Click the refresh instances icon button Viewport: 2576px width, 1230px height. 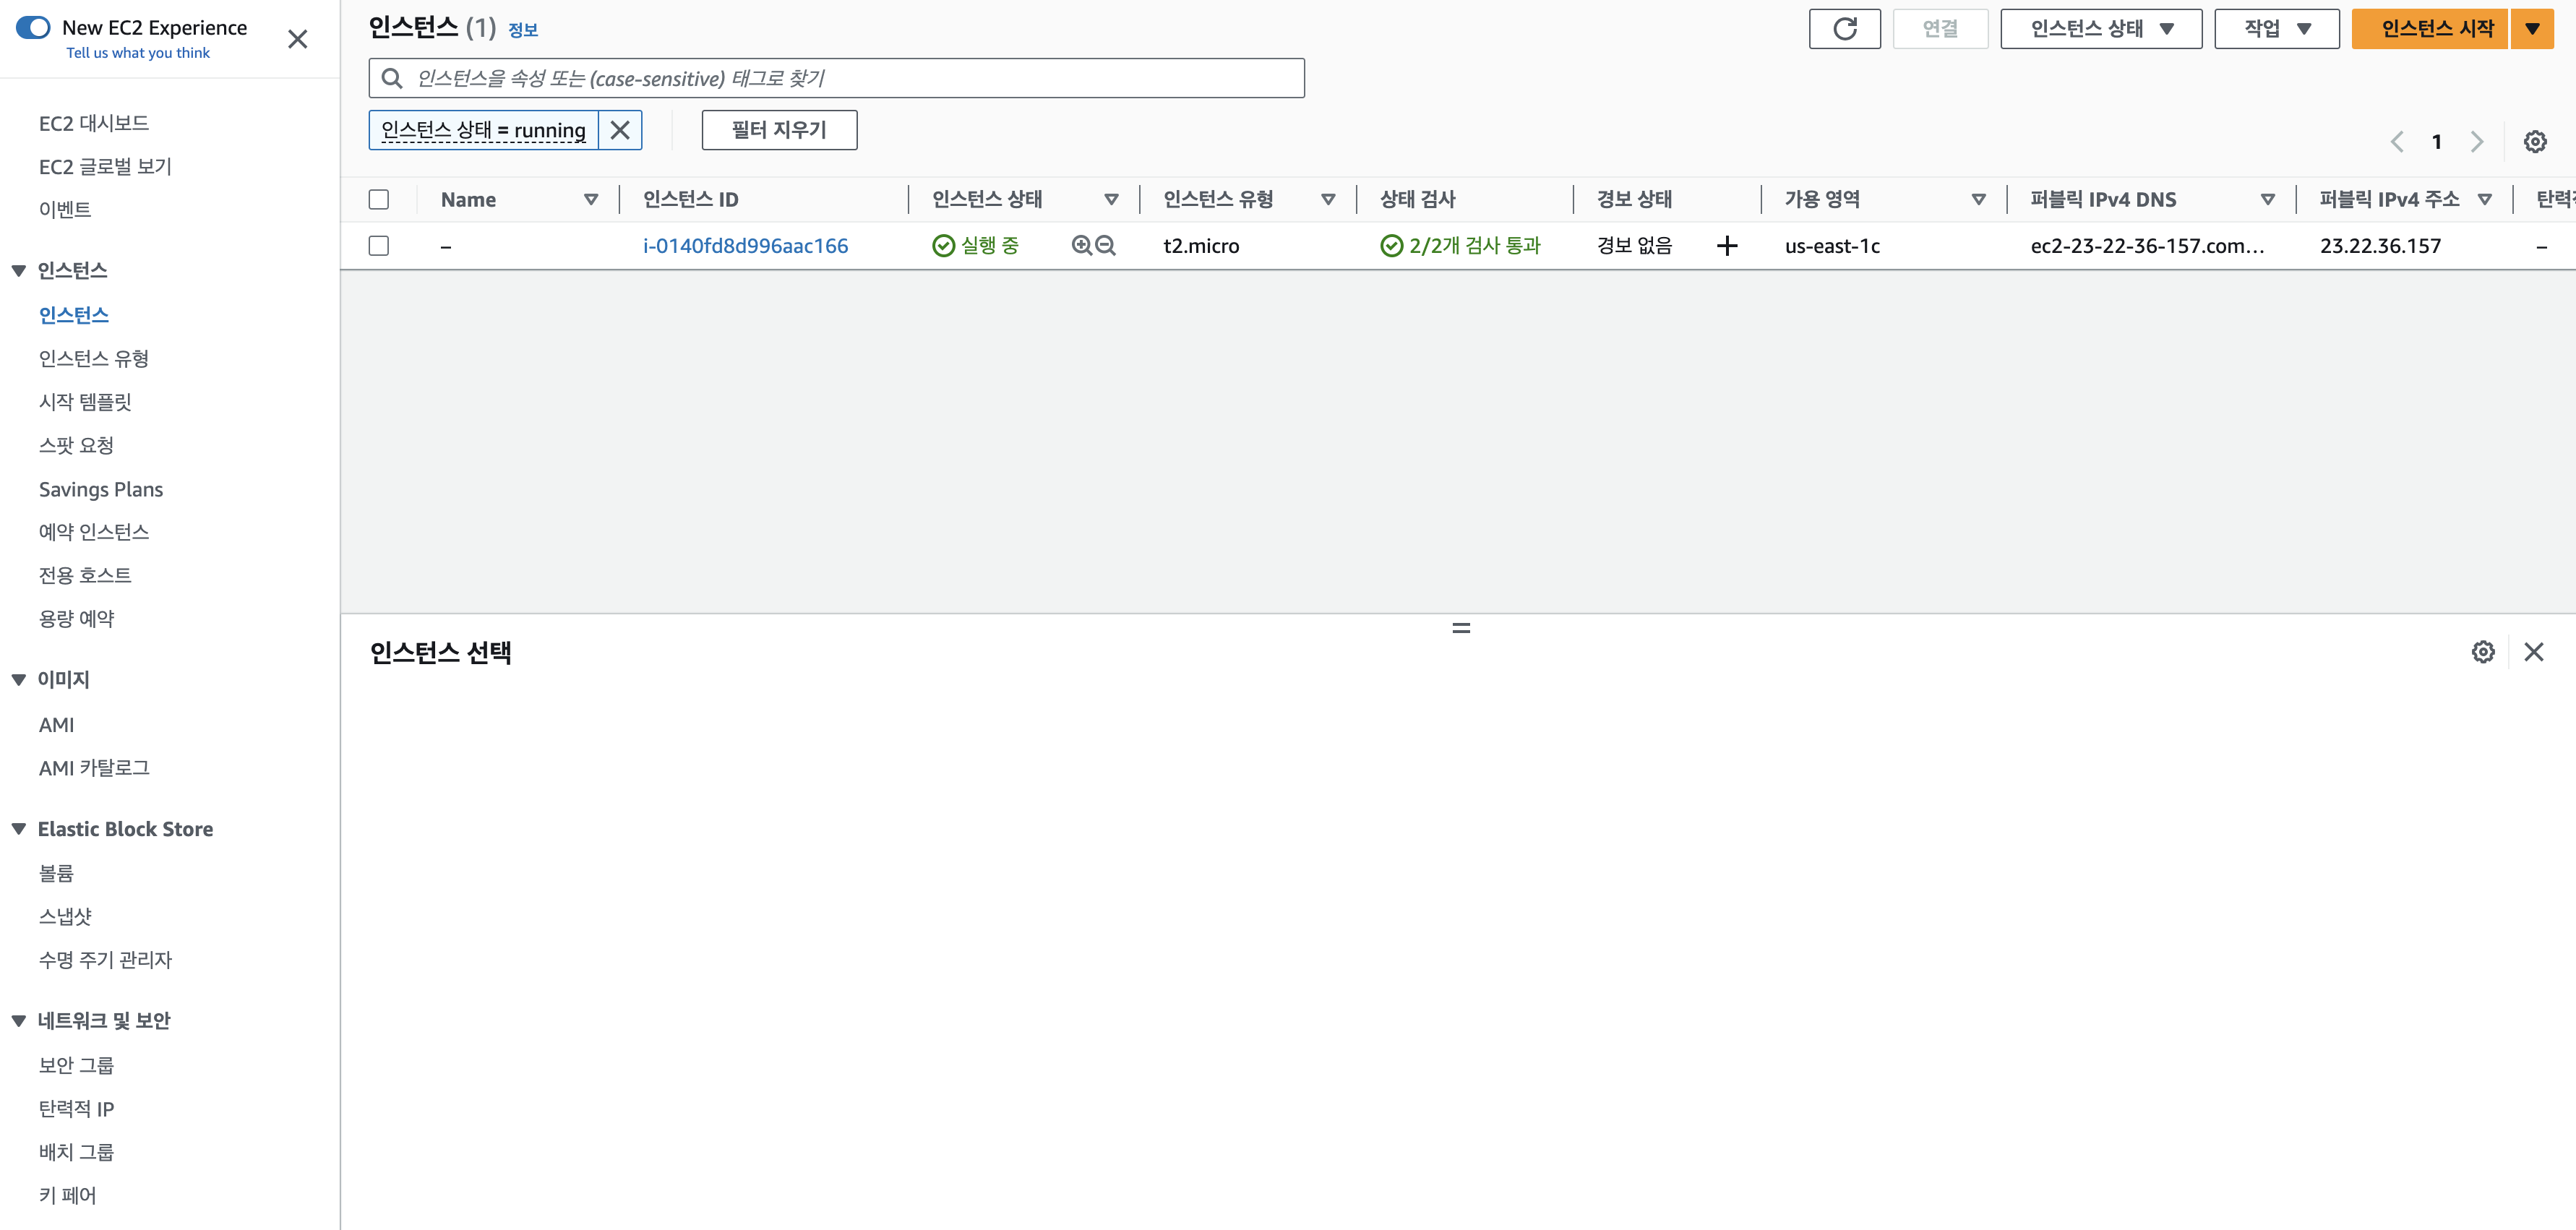tap(1844, 29)
